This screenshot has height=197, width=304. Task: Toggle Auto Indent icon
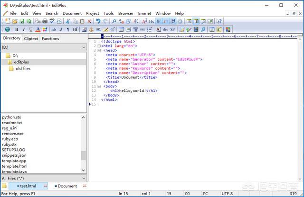(166, 21)
